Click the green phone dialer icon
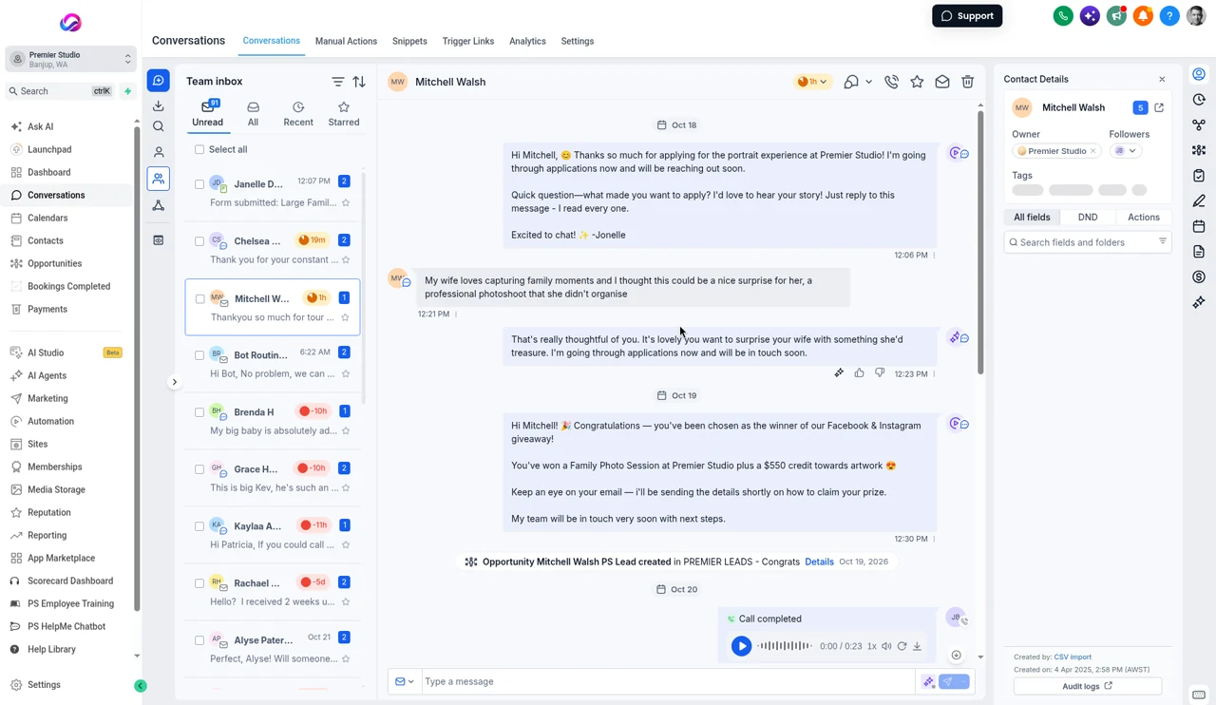The image size is (1216, 705). (1063, 16)
